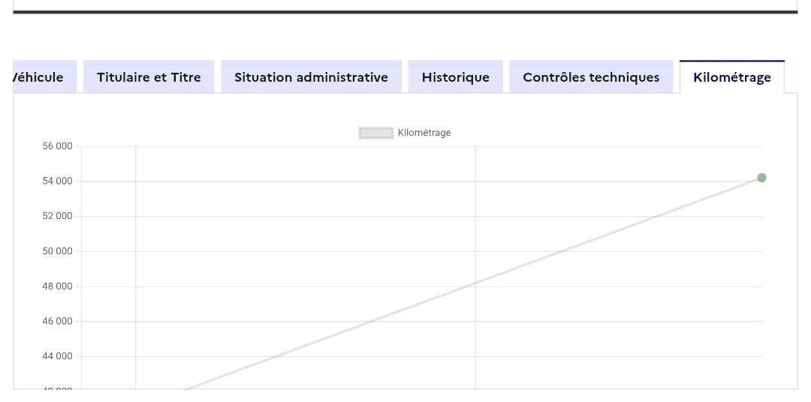811x402 pixels.
Task: Select the 46 000 axis tick label
Action: coord(57,321)
